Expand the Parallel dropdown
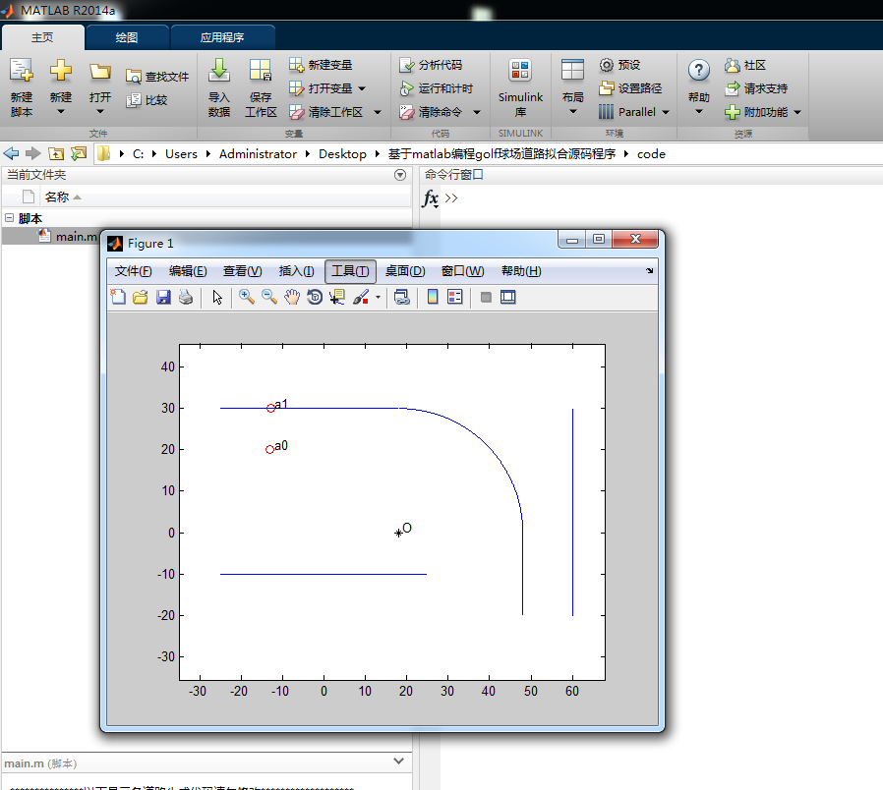Viewport: 883px width, 790px height. (666, 113)
